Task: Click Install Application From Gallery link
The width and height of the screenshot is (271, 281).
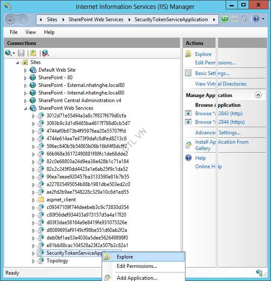Action: [222, 145]
